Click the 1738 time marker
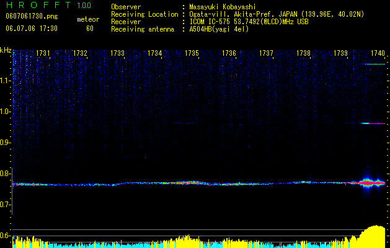 (303, 53)
